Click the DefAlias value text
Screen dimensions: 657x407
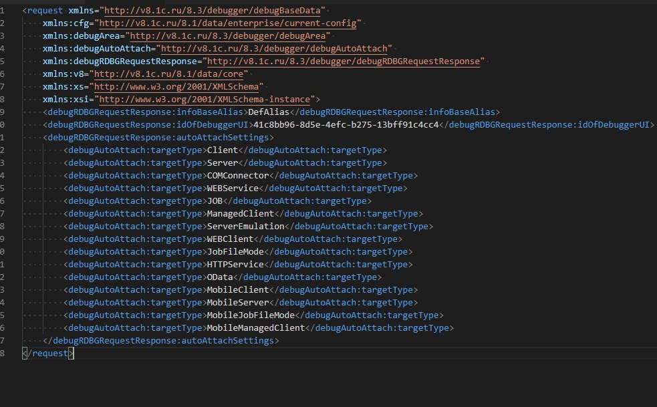point(269,112)
